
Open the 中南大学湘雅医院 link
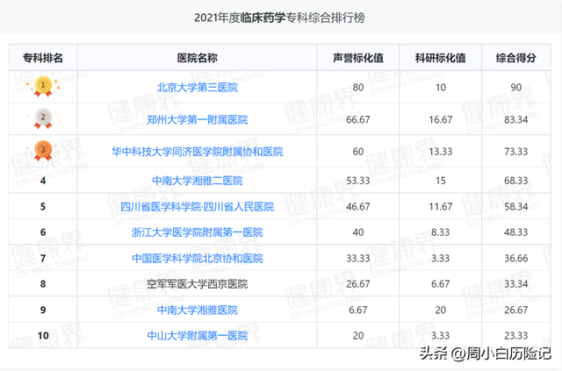coord(197,310)
